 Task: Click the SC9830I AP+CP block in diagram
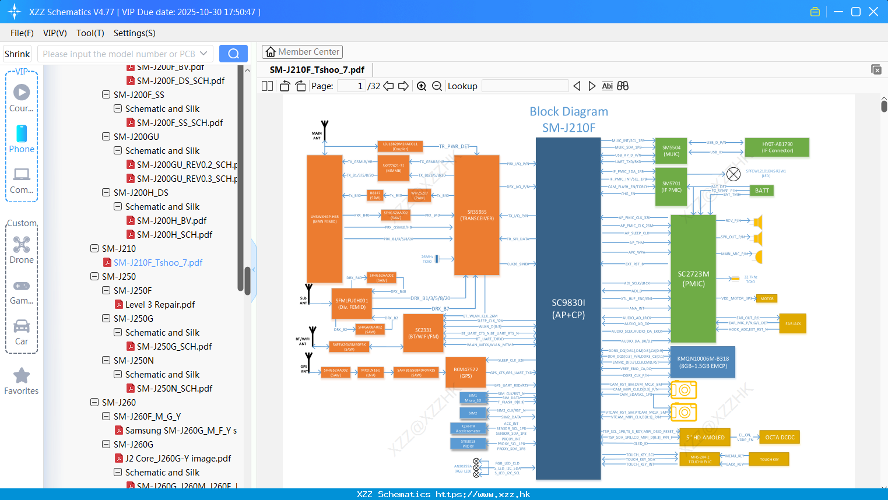[568, 308]
